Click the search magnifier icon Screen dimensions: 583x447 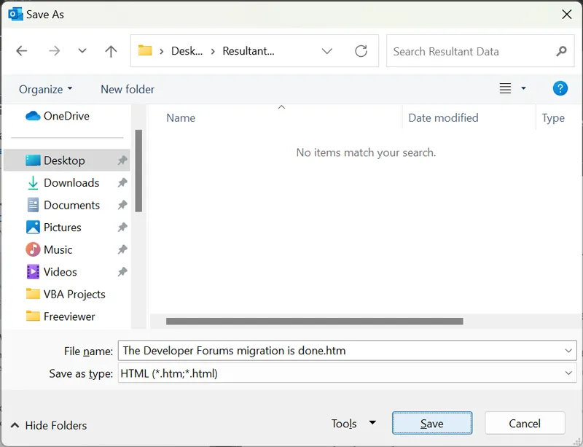point(560,51)
